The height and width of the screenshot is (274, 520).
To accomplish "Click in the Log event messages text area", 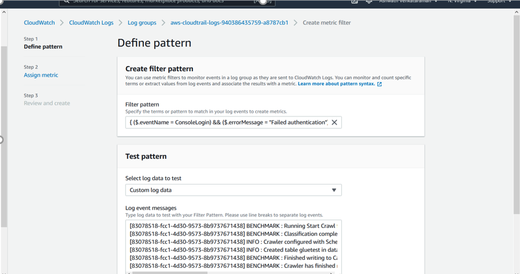I will (x=233, y=245).
